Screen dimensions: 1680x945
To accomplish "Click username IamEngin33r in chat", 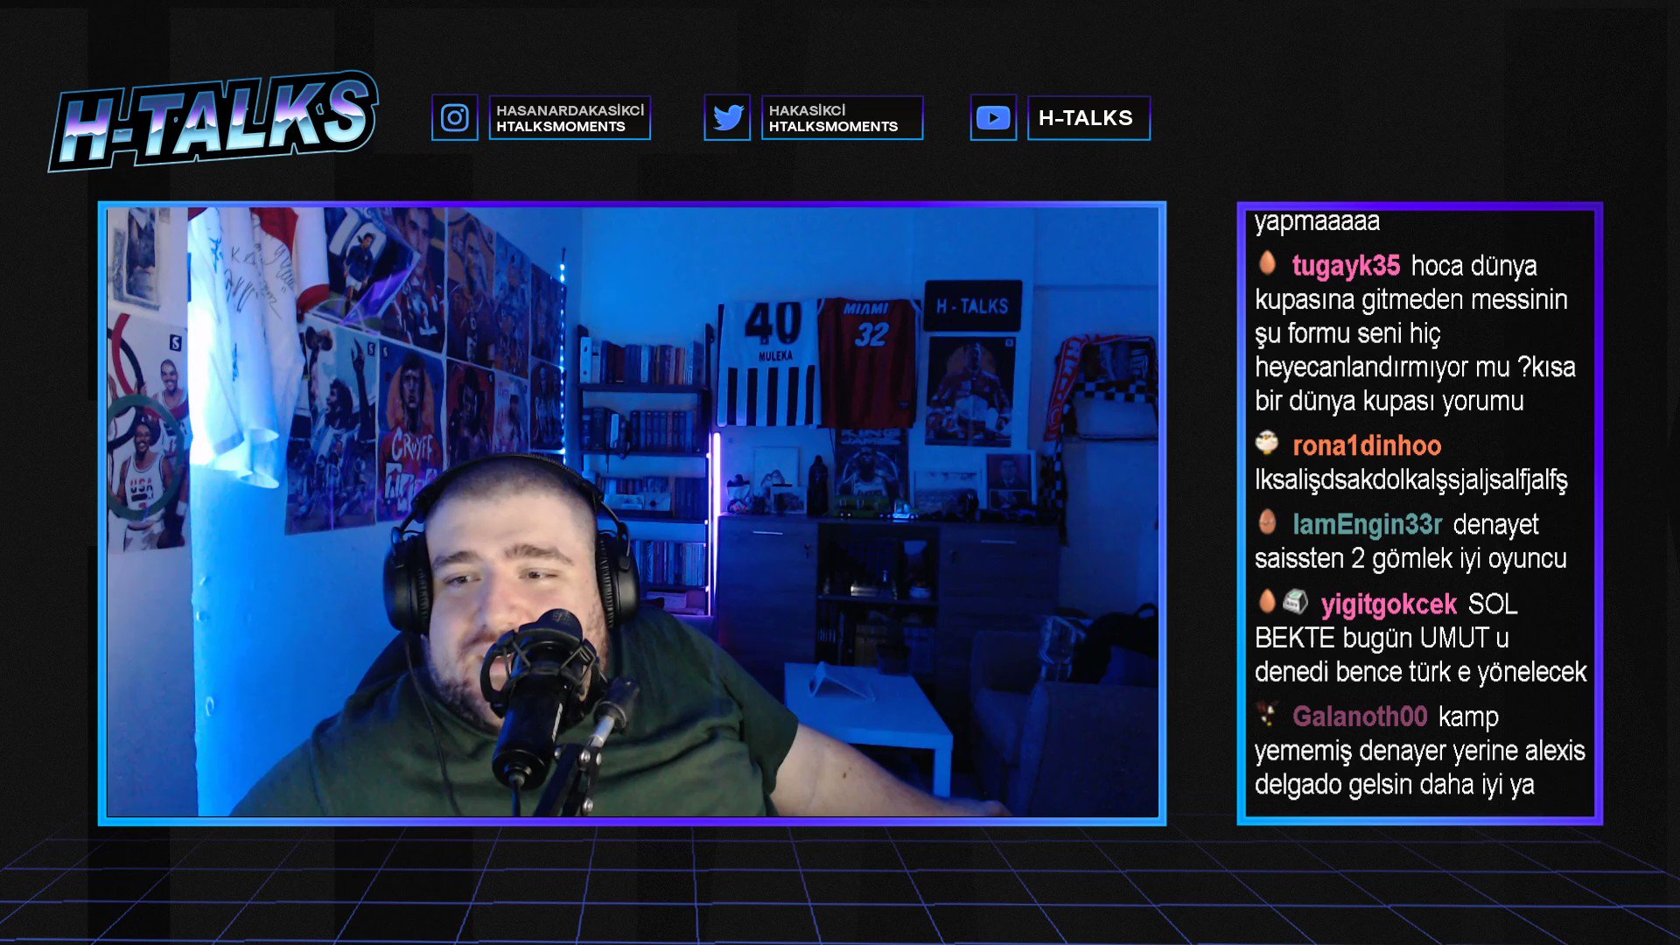I will tap(1367, 524).
